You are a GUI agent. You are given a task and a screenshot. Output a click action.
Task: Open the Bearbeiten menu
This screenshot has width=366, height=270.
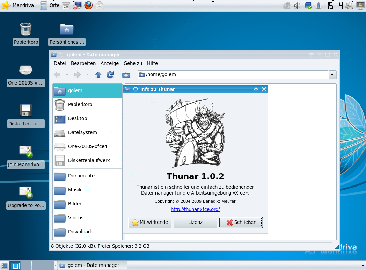pos(83,63)
